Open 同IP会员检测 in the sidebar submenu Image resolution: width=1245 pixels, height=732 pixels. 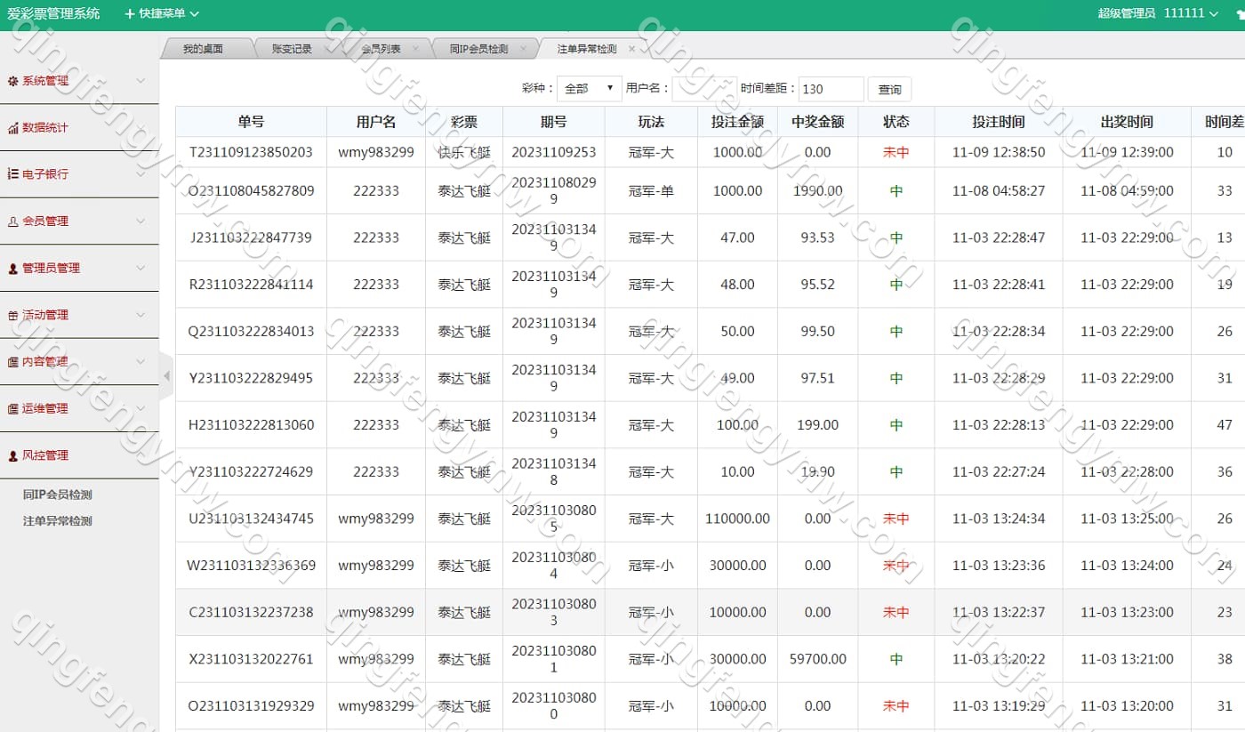pyautogui.click(x=58, y=495)
